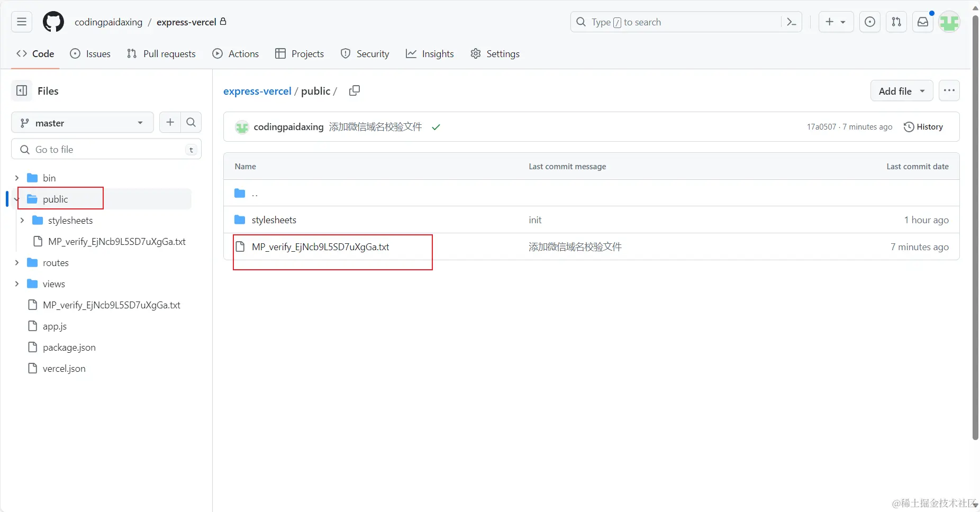Open vercel.json in file tree

click(64, 368)
